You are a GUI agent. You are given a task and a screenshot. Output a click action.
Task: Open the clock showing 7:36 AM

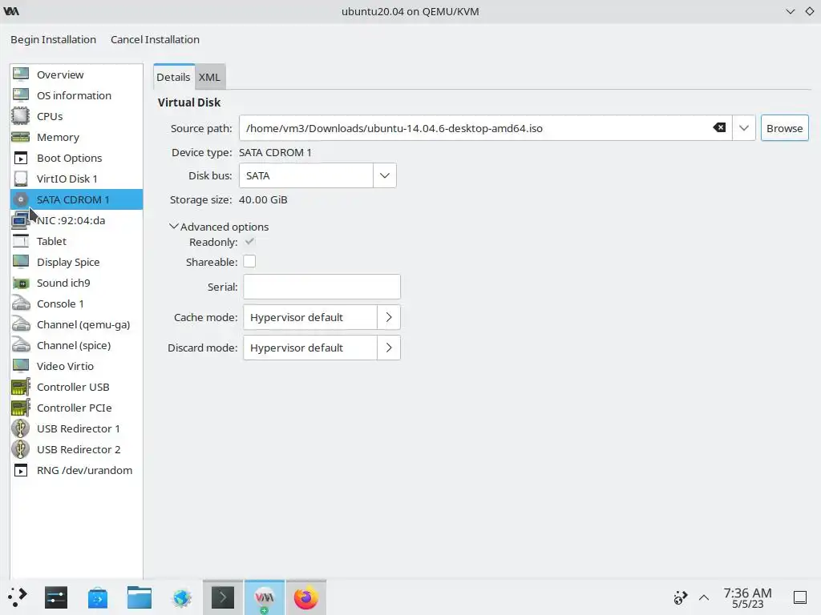click(x=748, y=597)
